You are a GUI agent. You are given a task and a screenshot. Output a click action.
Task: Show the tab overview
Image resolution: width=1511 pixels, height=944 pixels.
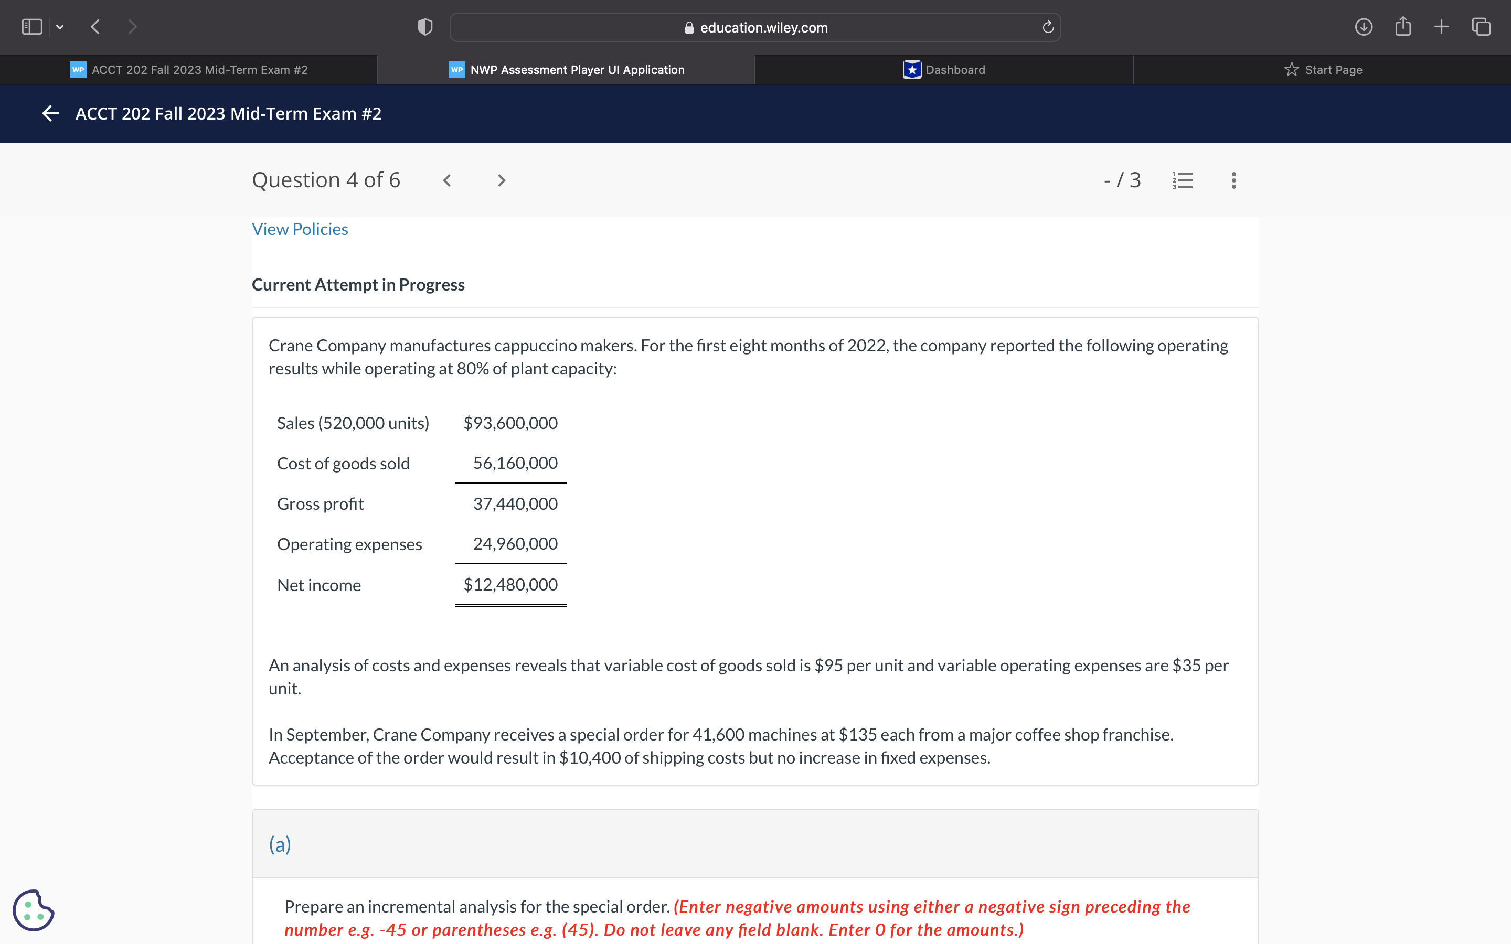(1481, 26)
